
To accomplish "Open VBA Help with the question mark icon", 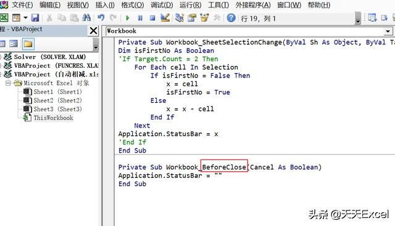I will tap(231, 18).
